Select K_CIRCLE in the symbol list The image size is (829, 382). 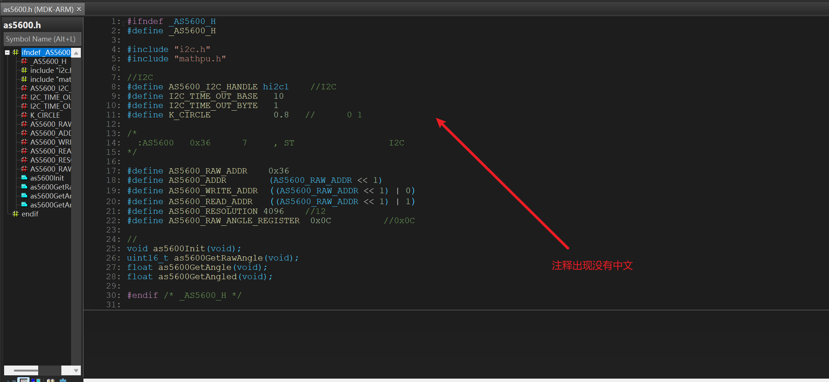tap(45, 115)
